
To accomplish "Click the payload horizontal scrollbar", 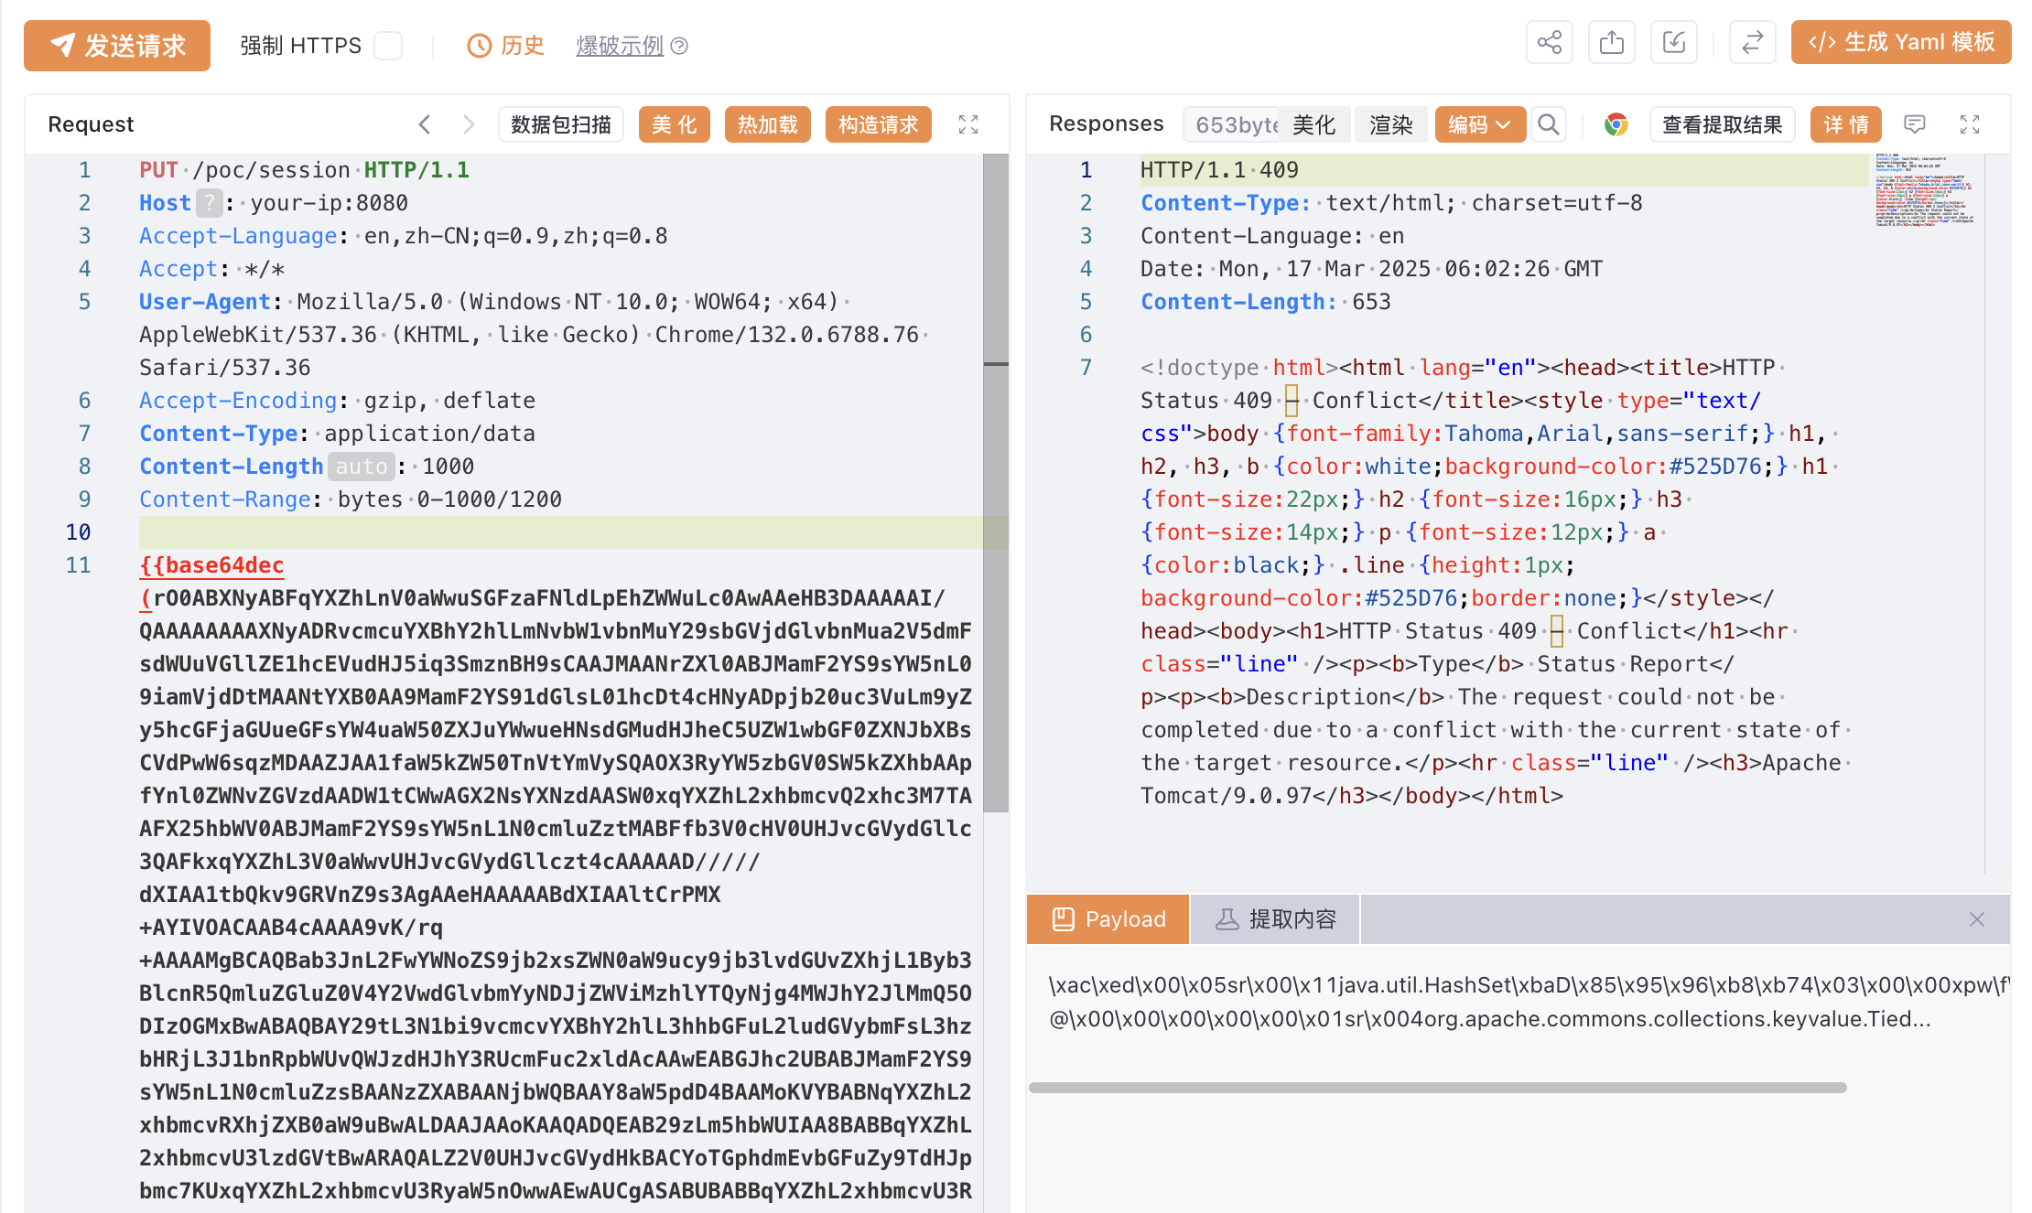I will click(x=1437, y=1088).
